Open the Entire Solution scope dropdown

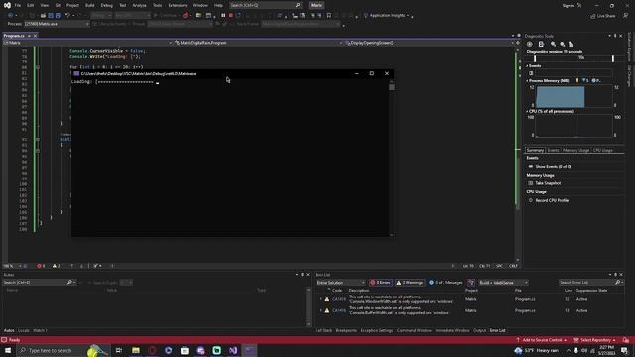coord(340,282)
